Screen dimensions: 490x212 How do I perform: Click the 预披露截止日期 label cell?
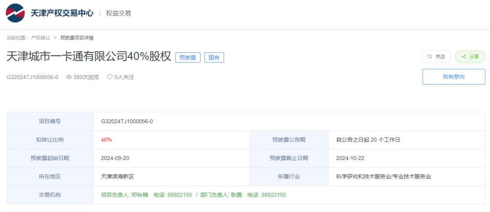tap(289, 158)
